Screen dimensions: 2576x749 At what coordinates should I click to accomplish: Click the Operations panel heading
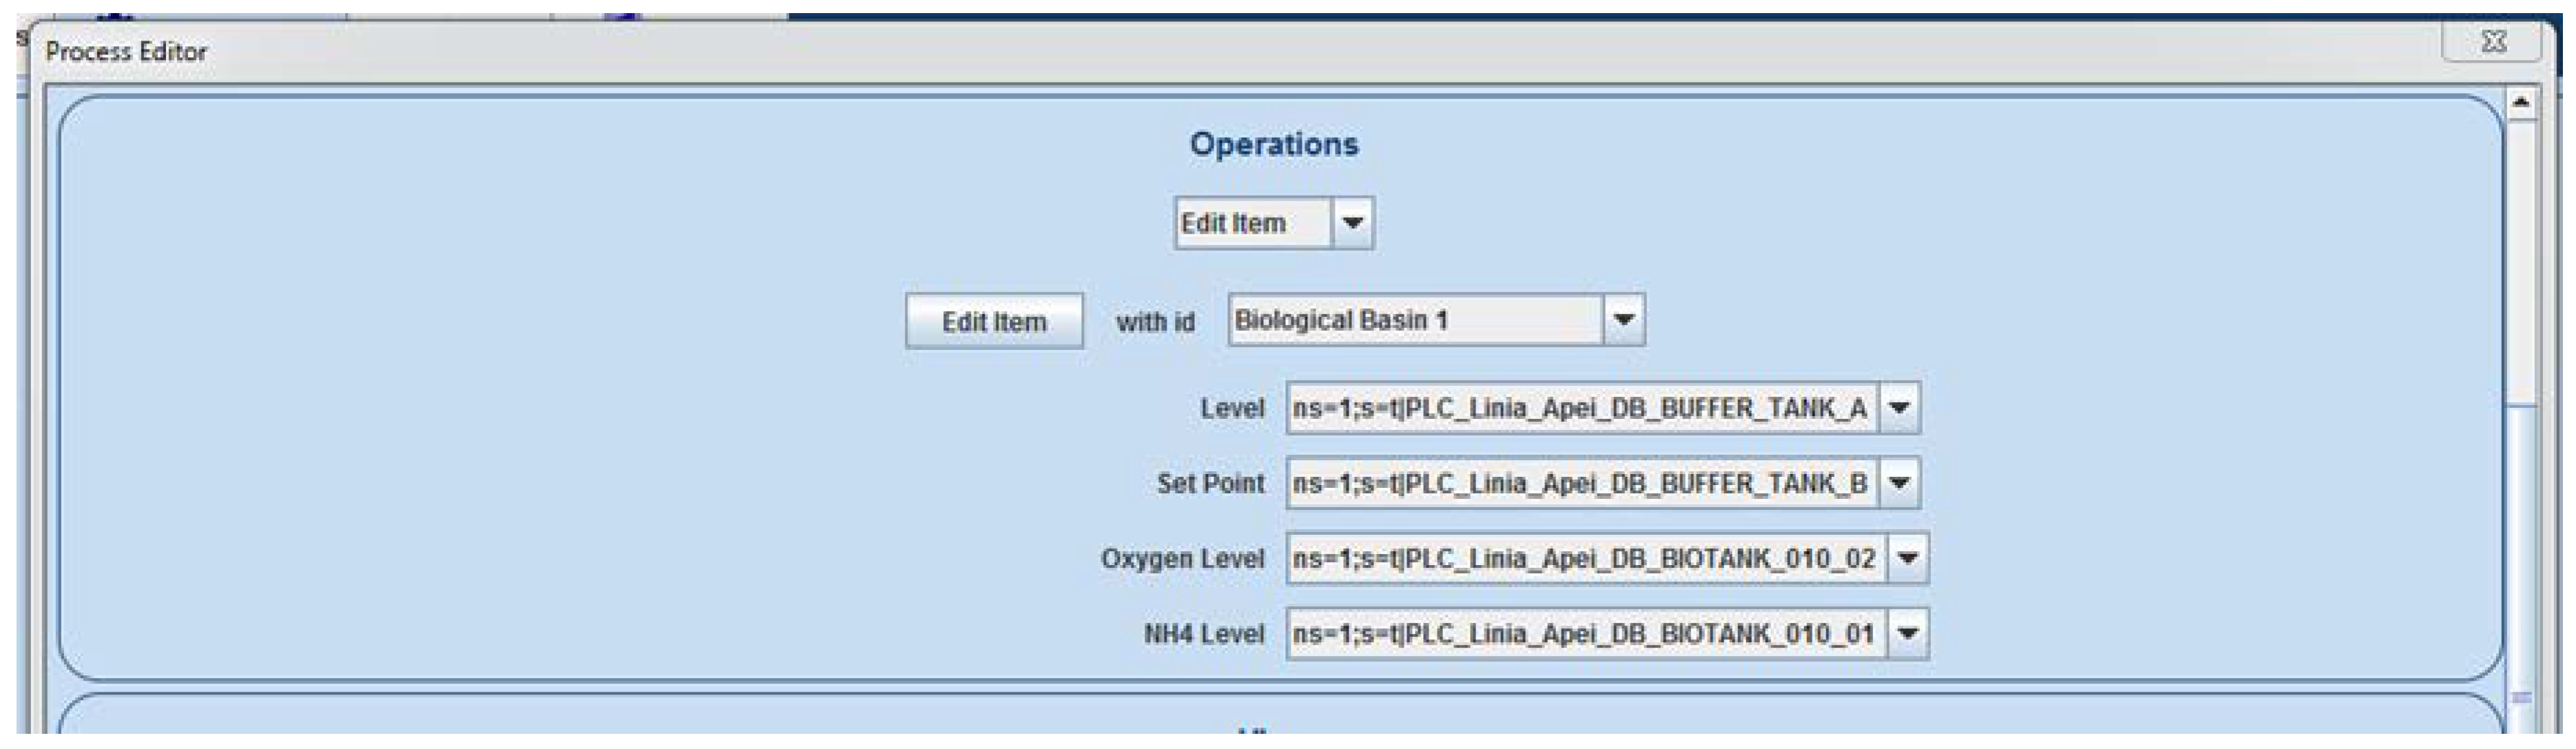(1273, 144)
